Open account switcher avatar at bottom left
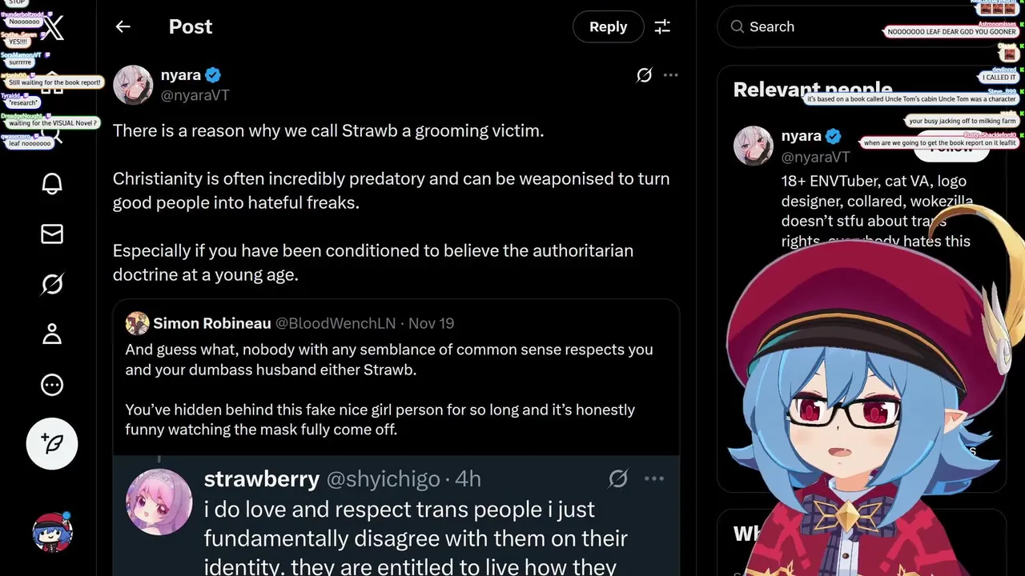 [52, 532]
